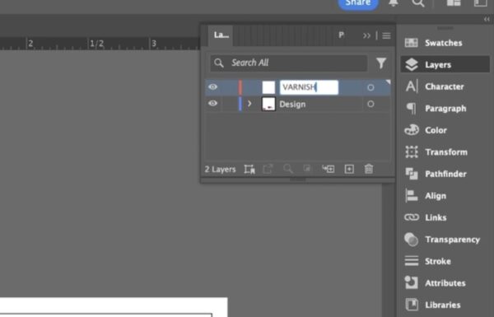Click the dimmed export icon in Layers footer

(268, 170)
